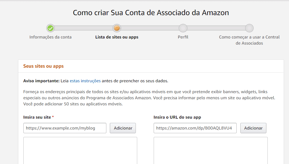Select the Lista de sites ou apps step label
This screenshot has width=289, height=164.
(117, 37)
